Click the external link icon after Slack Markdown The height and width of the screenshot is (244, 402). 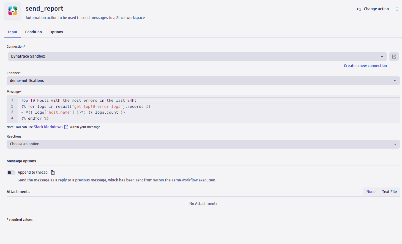(66, 127)
